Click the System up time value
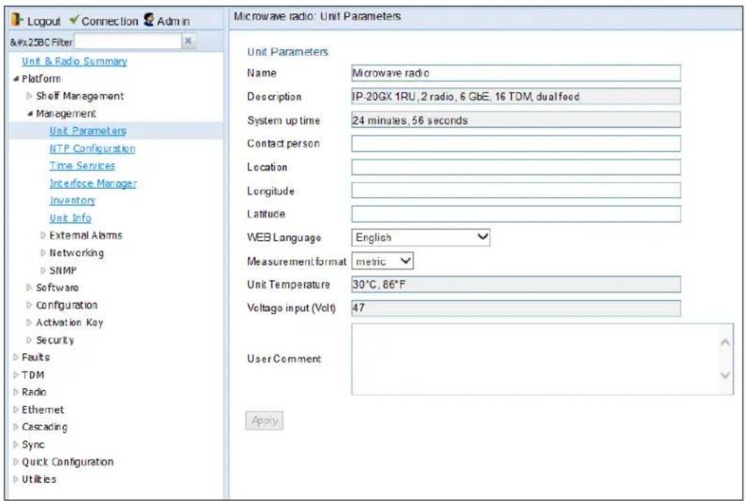745x501 pixels. (516, 120)
